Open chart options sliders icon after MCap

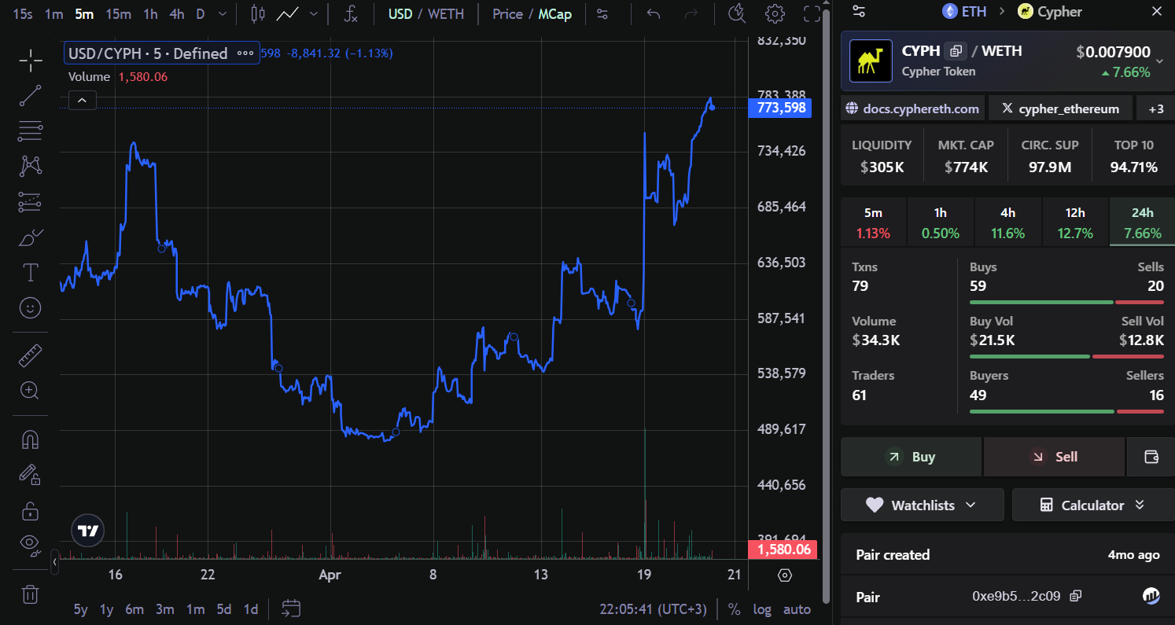click(x=602, y=13)
